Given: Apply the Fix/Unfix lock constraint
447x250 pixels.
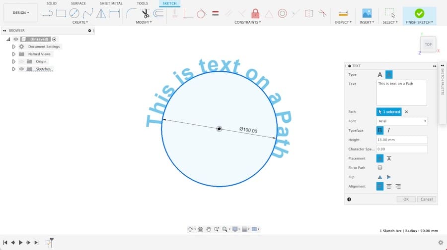Looking at the screenshot, I should pyautogui.click(x=255, y=13).
